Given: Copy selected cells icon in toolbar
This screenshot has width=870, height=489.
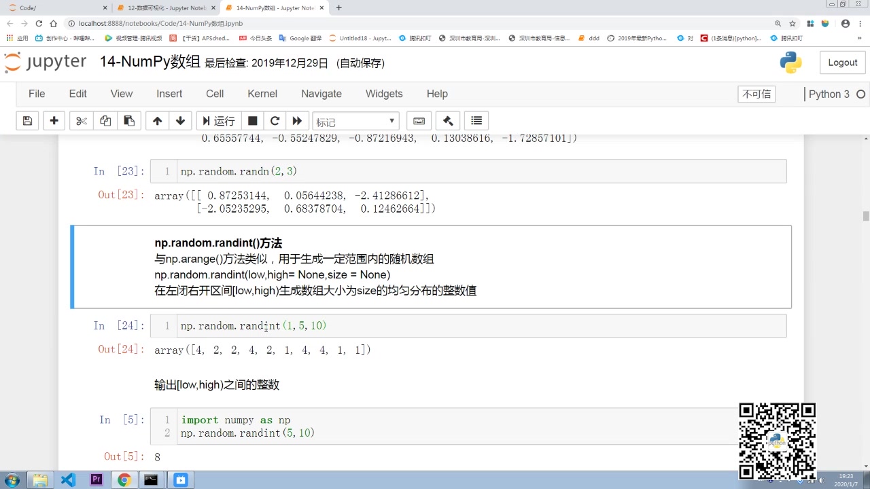Looking at the screenshot, I should [105, 121].
